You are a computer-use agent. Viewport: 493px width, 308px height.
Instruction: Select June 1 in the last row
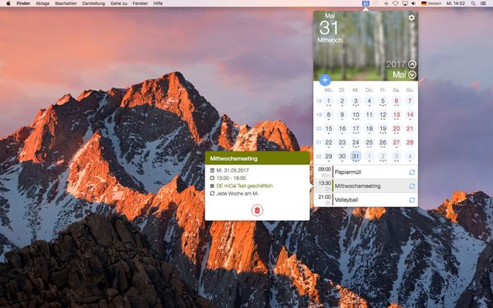point(369,156)
